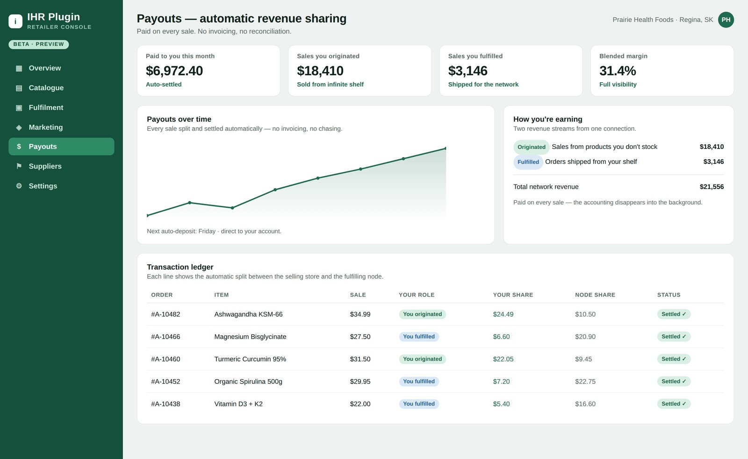
Task: Click the item 'Magnesium Bisglycinate'
Action: pyautogui.click(x=250, y=337)
